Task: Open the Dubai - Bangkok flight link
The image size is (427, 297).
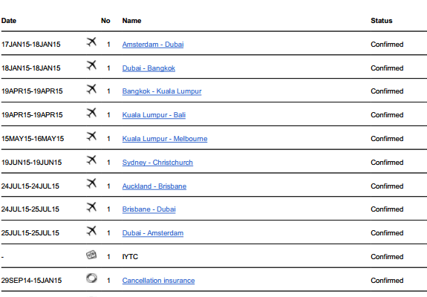Action: pyautogui.click(x=149, y=68)
